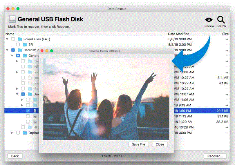Click the 4.1 KB size value

click(x=223, y=83)
